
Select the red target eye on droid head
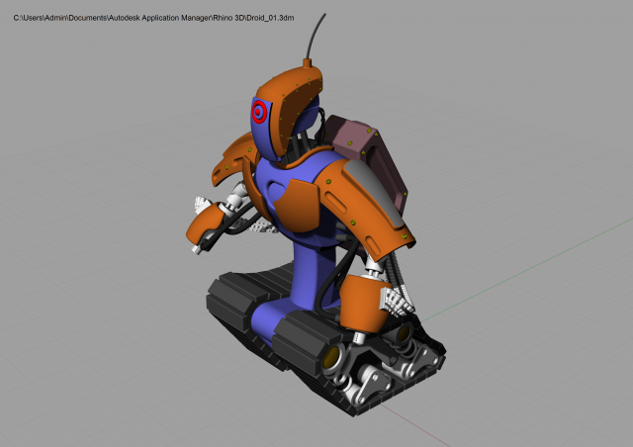[x=259, y=112]
